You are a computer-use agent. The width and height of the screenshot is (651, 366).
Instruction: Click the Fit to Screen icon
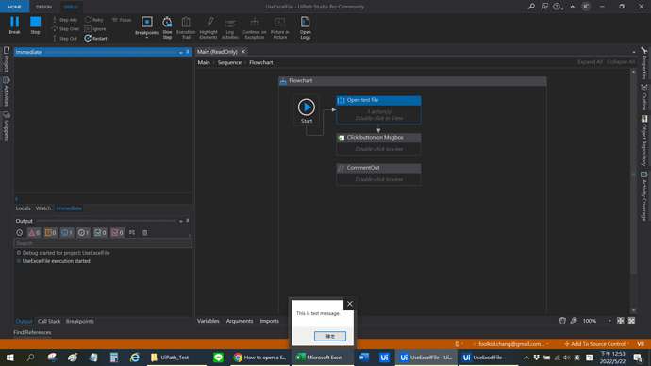tap(620, 321)
